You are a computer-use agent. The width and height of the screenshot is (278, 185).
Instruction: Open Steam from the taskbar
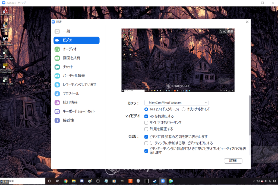154,181
